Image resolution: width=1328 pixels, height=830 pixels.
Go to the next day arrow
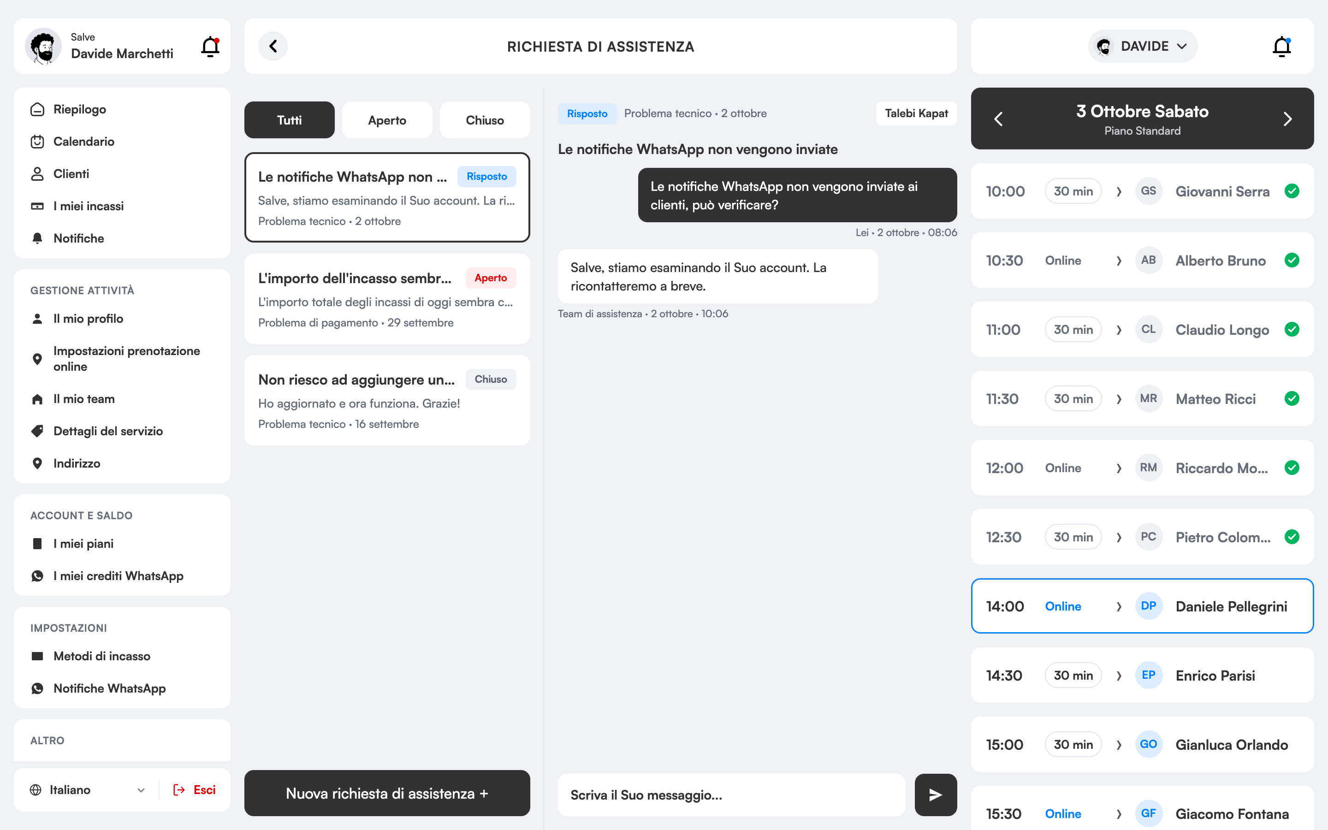(1287, 119)
